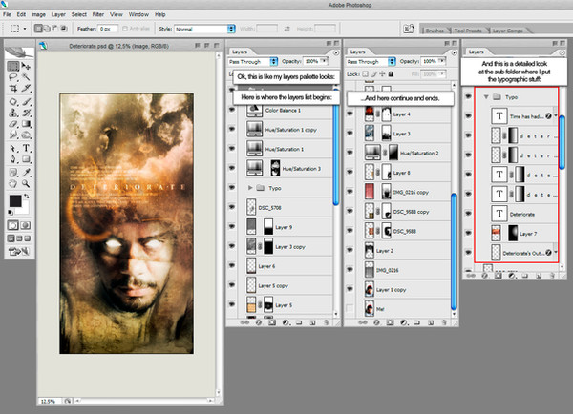The height and width of the screenshot is (414, 573).
Task: Select the Rectangular Marquee tool in toolbox
Action: [x=13, y=66]
